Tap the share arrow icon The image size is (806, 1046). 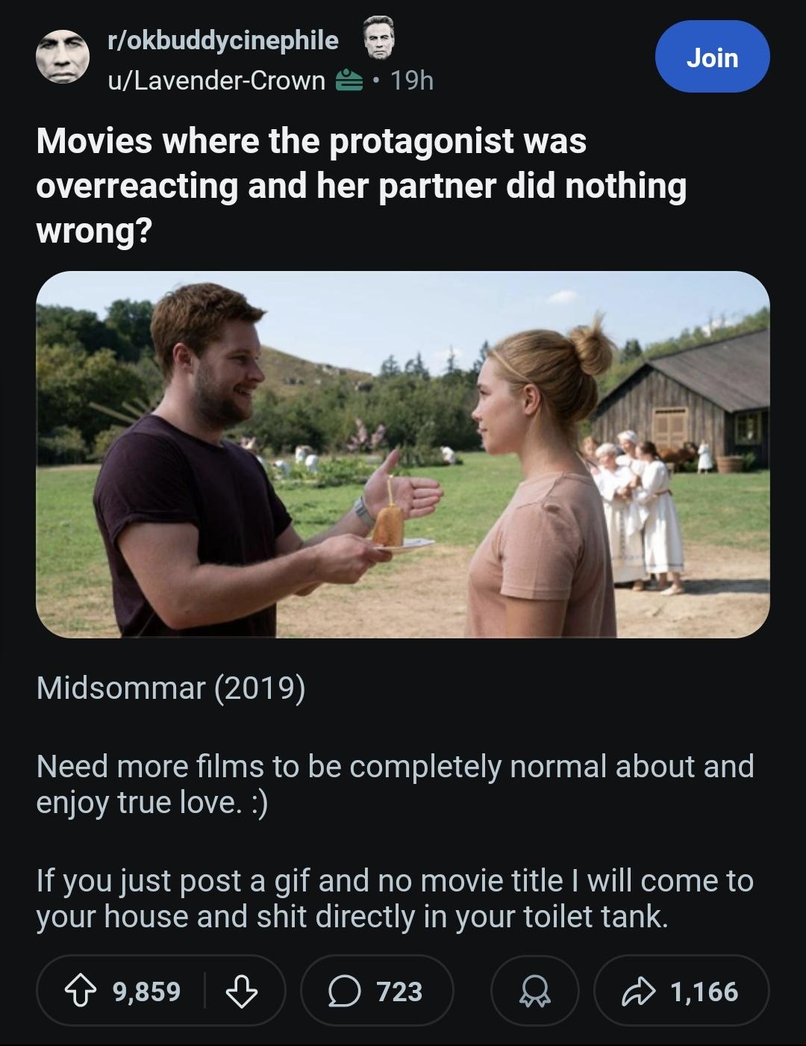[x=639, y=992]
